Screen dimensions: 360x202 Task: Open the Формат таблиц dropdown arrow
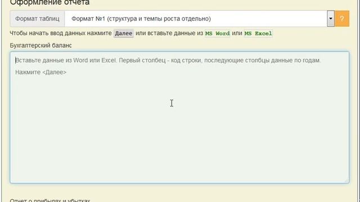[331, 19]
